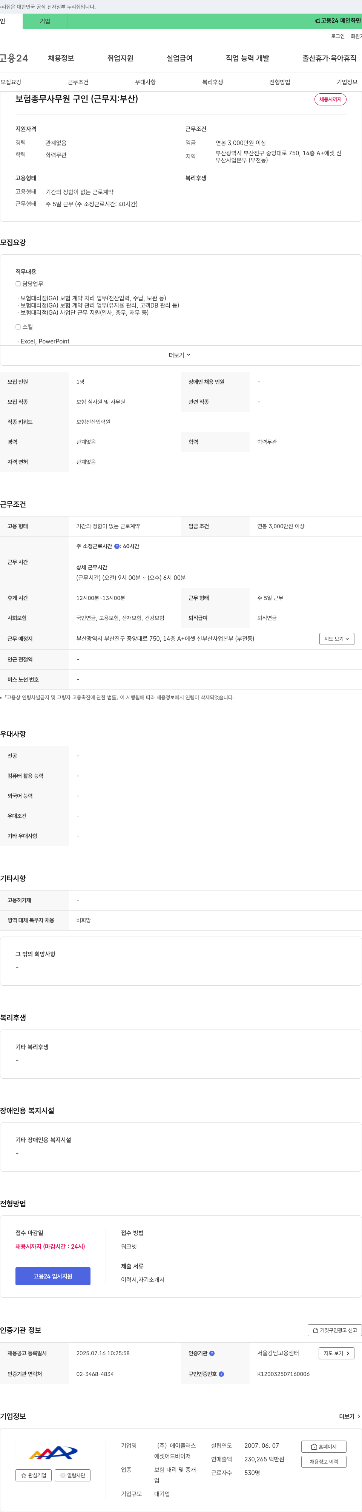Report via 거짓구인광고 신고 button

(x=334, y=1330)
